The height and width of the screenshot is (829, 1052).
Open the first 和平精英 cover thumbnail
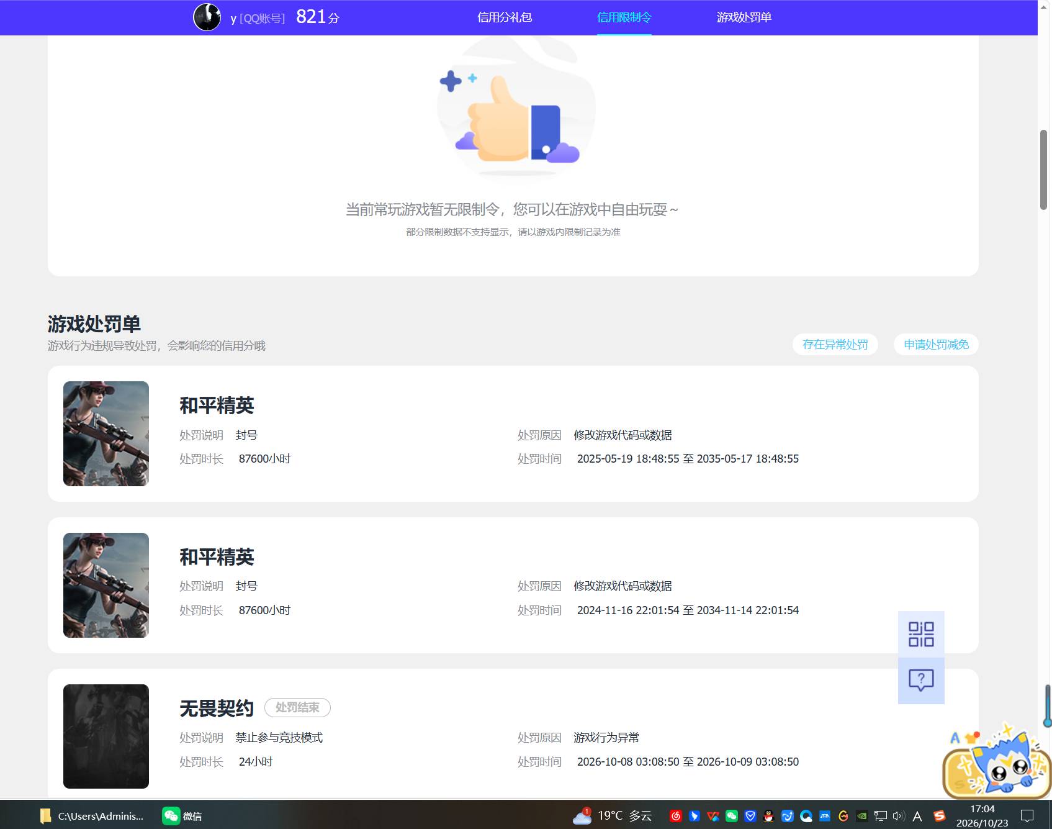click(x=106, y=433)
